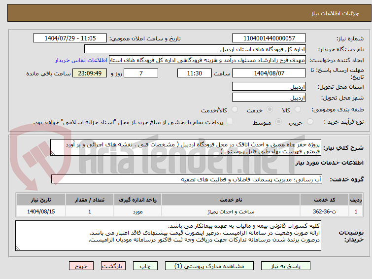372x279 pixels.
Task: Click the شهر محل تحویل field اردبیل
Action: point(269,98)
